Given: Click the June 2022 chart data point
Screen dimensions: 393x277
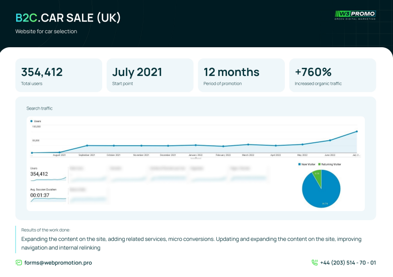Looking at the screenshot, I should click(330, 140).
